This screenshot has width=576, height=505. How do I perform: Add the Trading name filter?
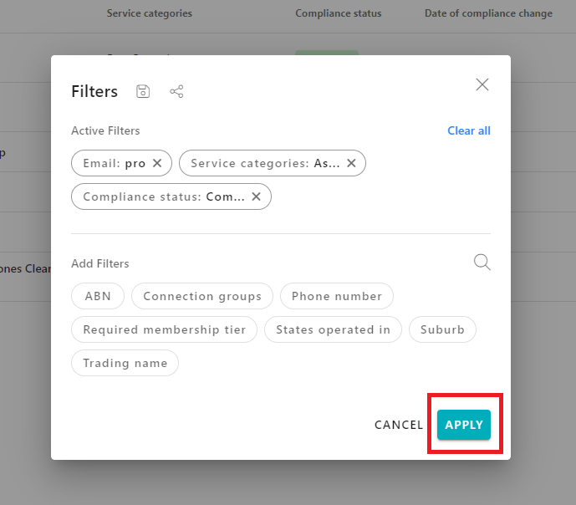point(125,363)
